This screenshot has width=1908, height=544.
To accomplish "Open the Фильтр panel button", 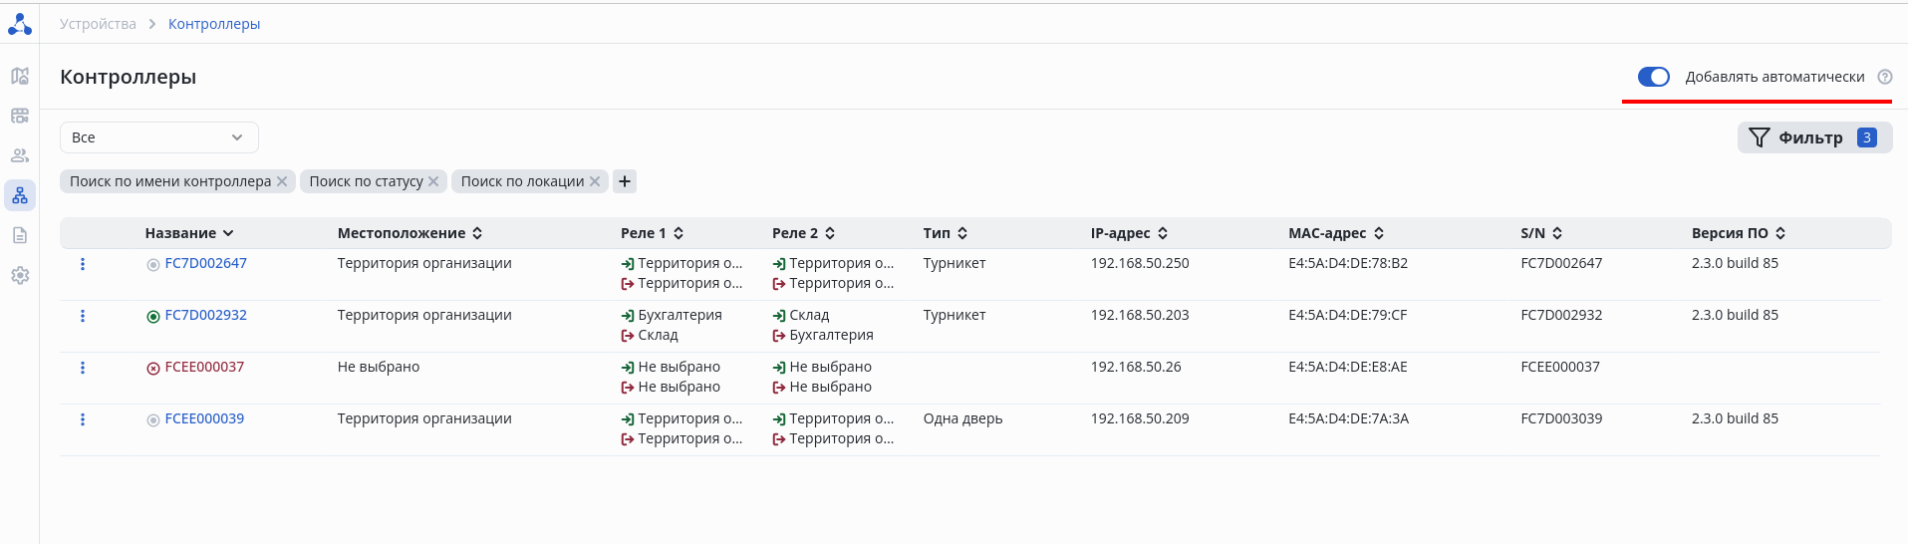I will click(x=1813, y=137).
